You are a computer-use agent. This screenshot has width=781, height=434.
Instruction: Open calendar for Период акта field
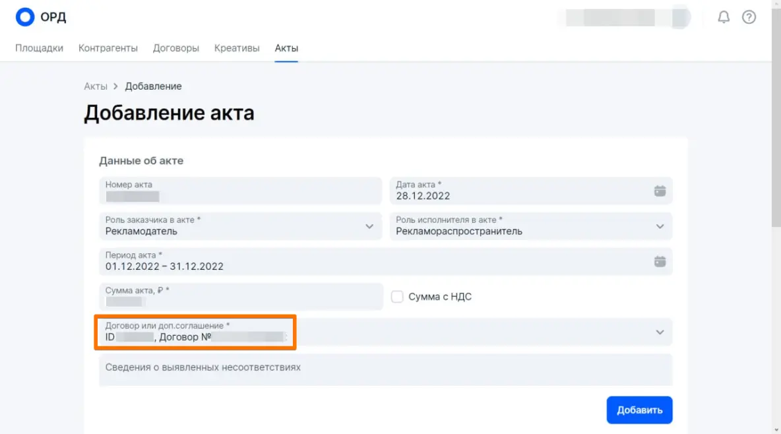[660, 261]
